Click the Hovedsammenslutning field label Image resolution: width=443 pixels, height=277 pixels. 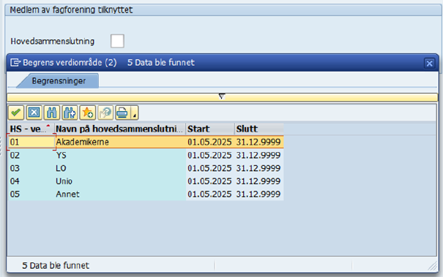tap(53, 41)
